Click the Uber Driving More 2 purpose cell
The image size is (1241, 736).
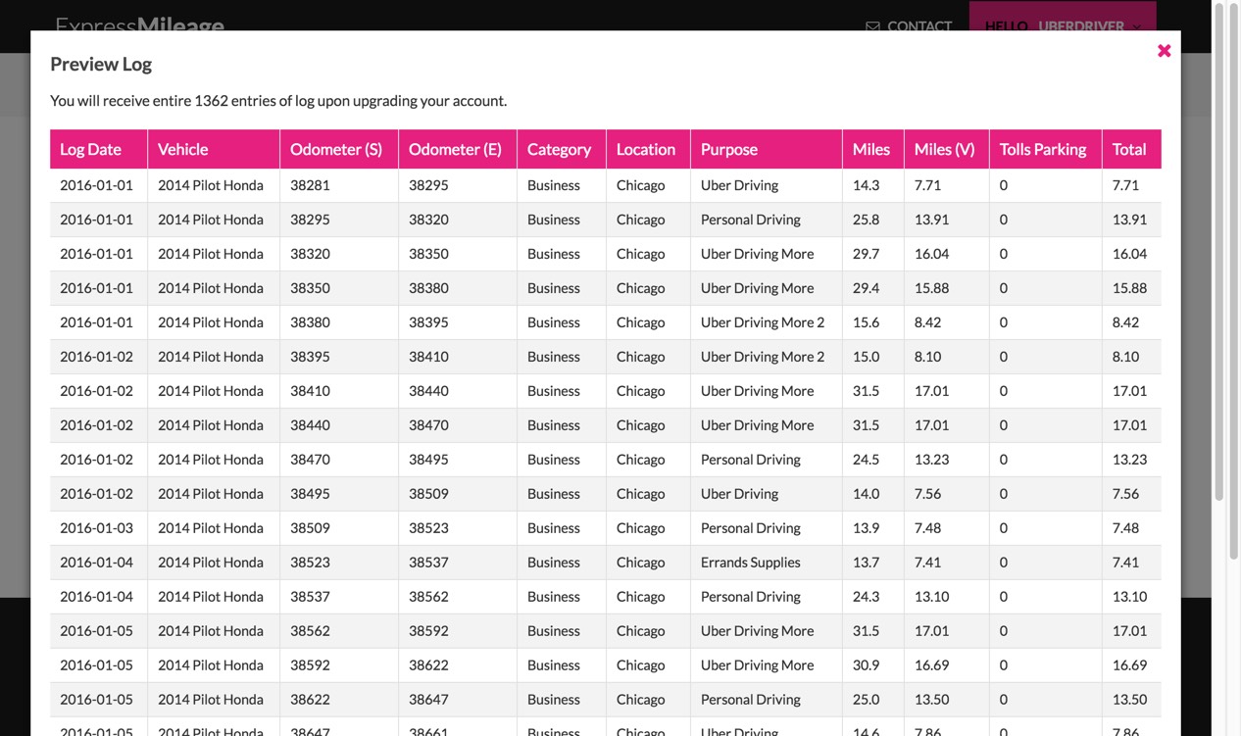761,321
